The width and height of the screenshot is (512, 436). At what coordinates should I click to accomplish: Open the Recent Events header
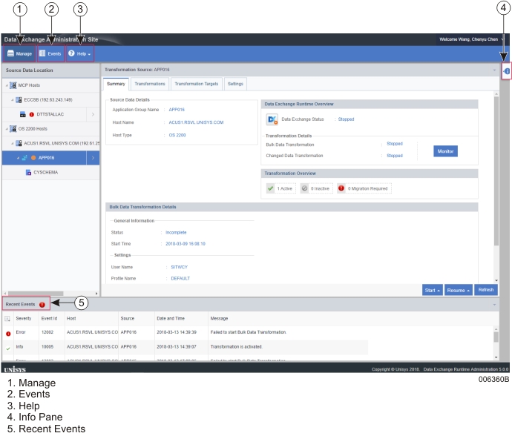click(26, 304)
